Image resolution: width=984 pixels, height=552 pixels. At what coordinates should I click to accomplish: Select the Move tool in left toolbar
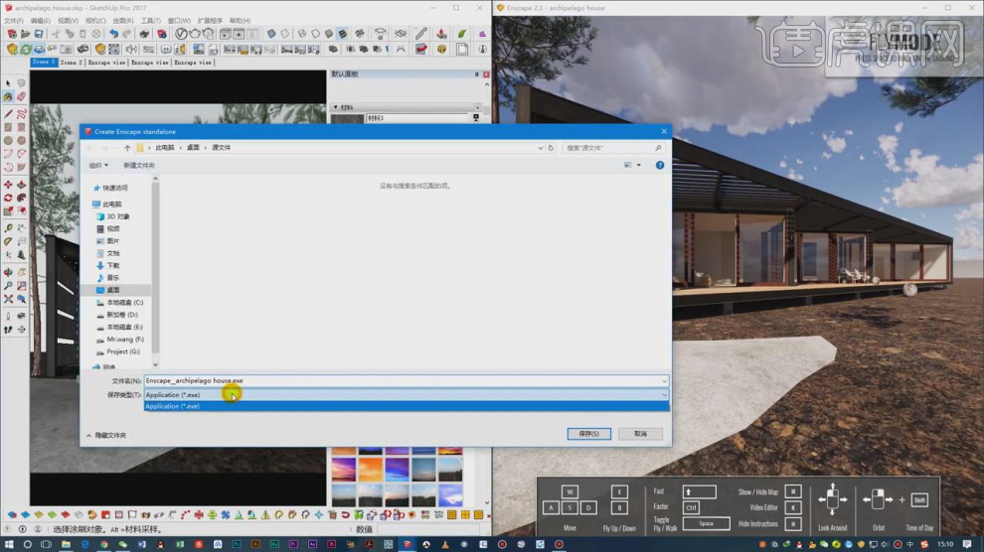point(8,185)
